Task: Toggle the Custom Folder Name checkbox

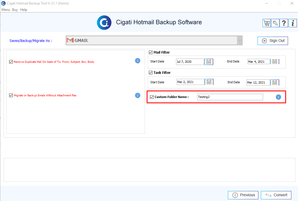Action: coord(152,97)
